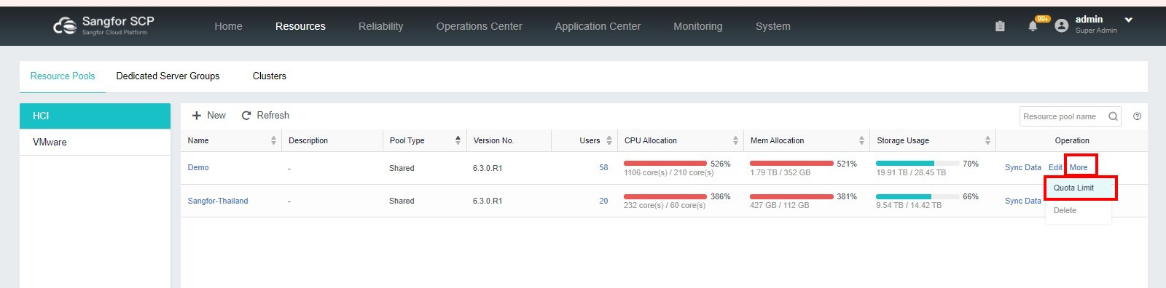Open the Resources menu
Screen dimensions: 1166x288
click(x=300, y=26)
